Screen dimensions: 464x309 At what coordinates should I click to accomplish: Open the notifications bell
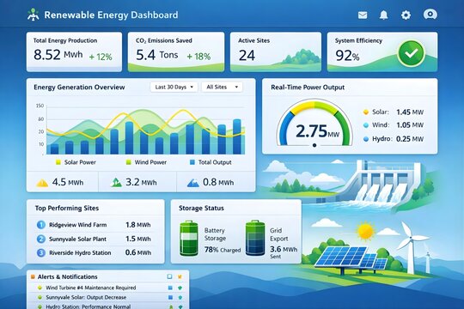tap(384, 15)
